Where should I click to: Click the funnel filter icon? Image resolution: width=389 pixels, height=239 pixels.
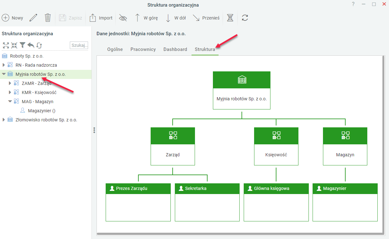[22, 45]
